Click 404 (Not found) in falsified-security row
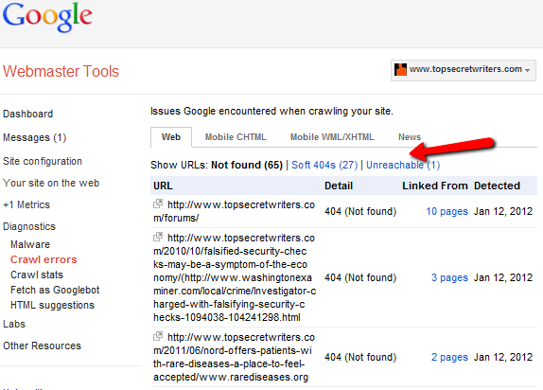The width and height of the screenshot is (543, 390). [x=360, y=277]
